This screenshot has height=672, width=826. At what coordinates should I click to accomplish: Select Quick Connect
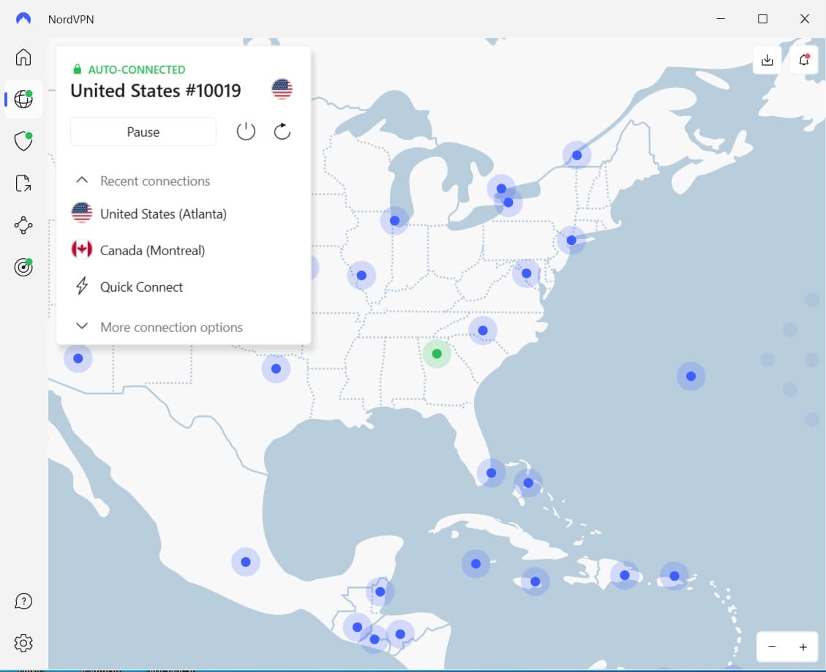coord(131,287)
